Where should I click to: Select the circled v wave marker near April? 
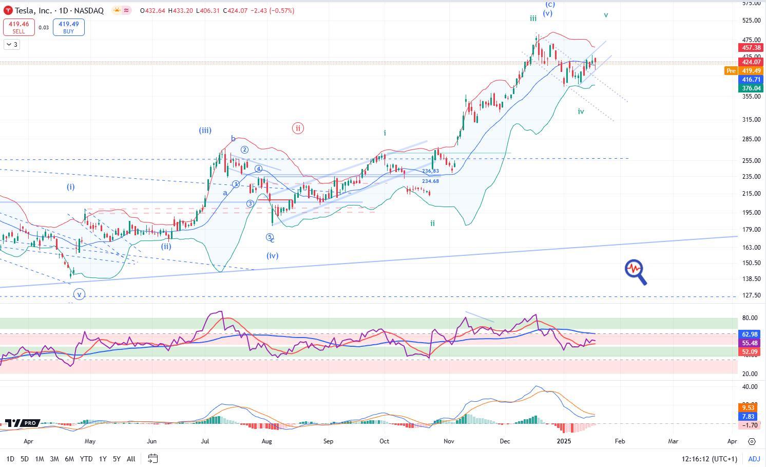[x=79, y=294]
